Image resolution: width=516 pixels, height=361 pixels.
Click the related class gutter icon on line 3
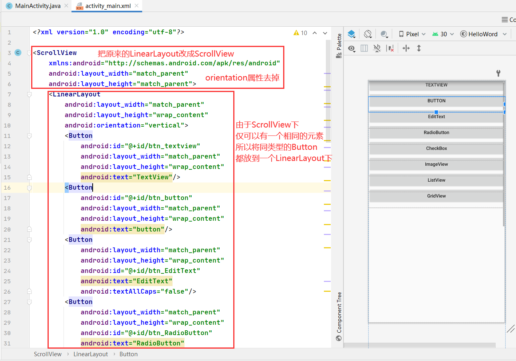coord(18,53)
